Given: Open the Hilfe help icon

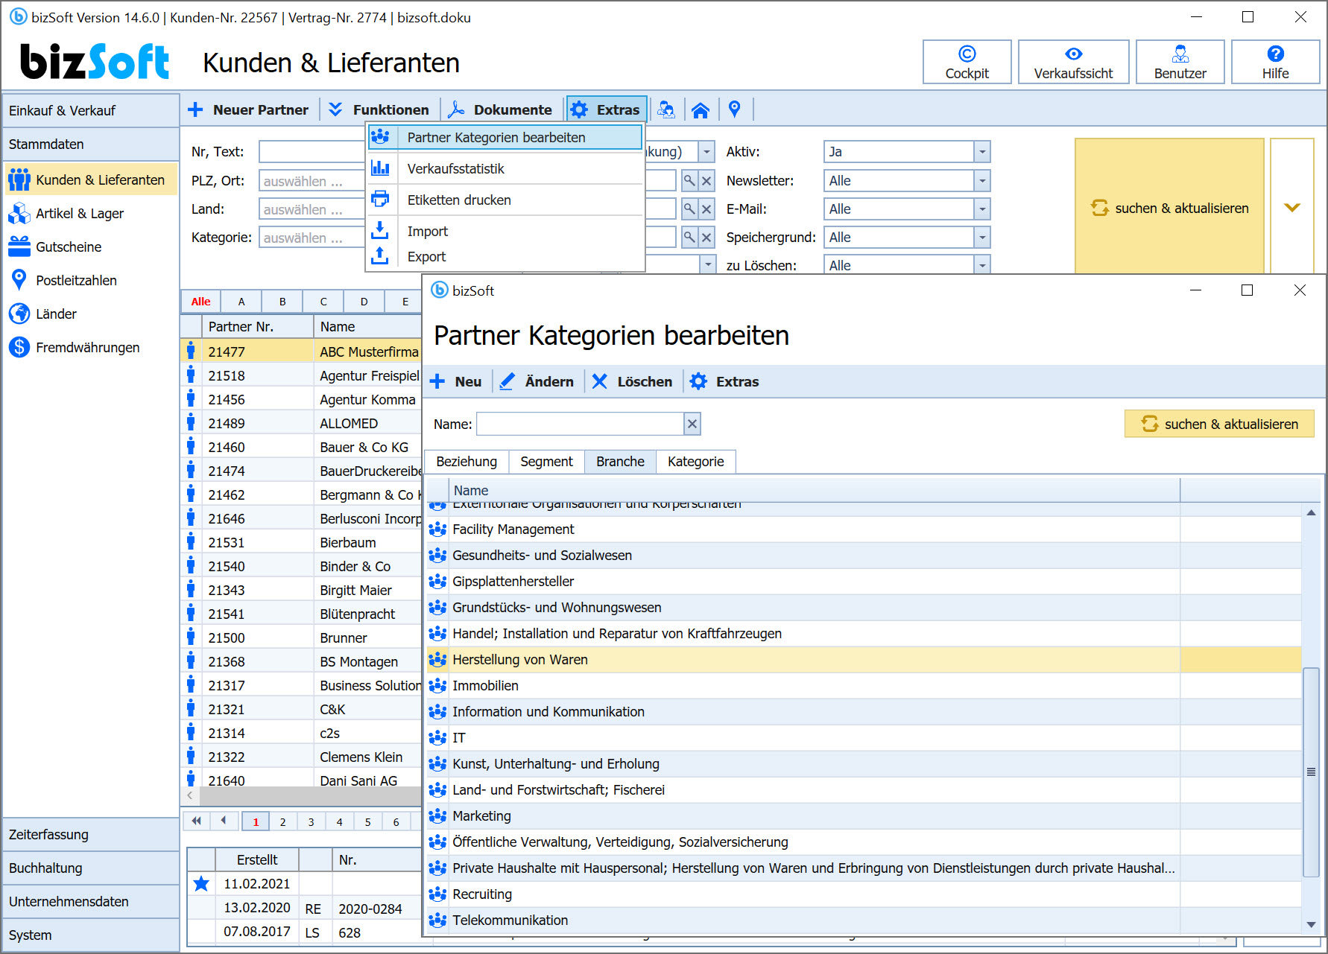Looking at the screenshot, I should [x=1275, y=54].
